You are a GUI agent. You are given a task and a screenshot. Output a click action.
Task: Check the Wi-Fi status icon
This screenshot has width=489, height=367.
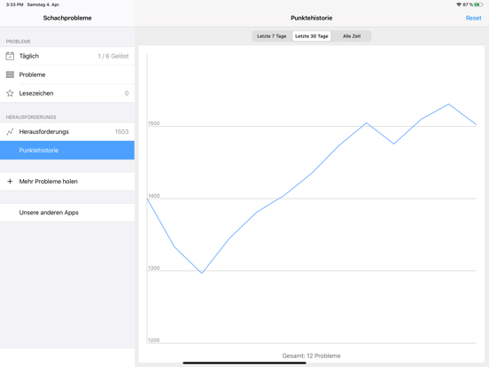click(x=459, y=4)
